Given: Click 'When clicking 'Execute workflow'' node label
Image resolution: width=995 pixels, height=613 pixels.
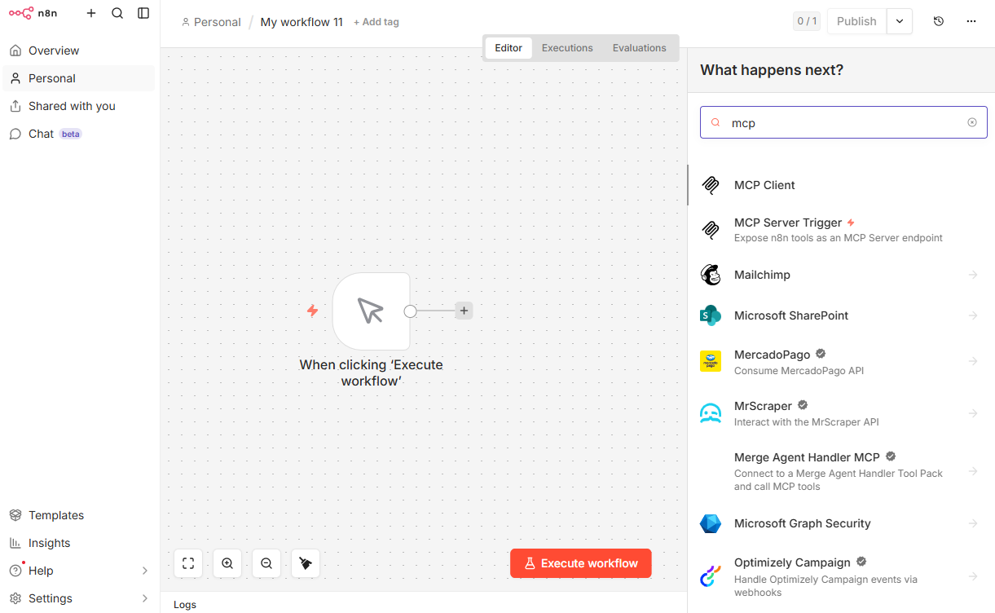Looking at the screenshot, I should pos(371,373).
